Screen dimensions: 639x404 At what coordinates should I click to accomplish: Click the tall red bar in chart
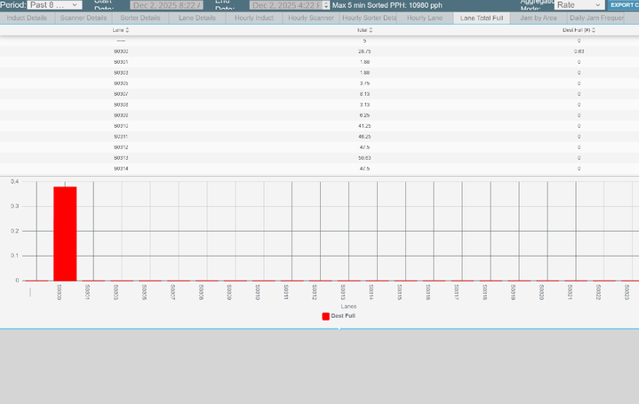[65, 233]
